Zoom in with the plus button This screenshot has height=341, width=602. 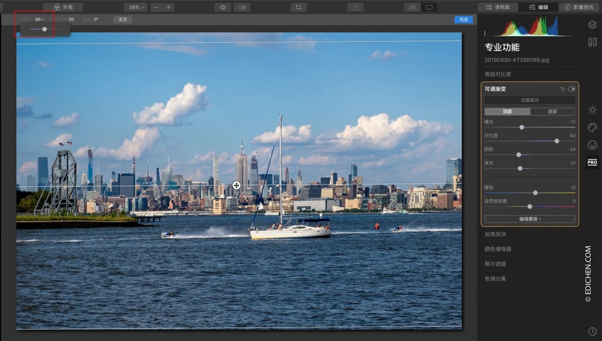(169, 7)
